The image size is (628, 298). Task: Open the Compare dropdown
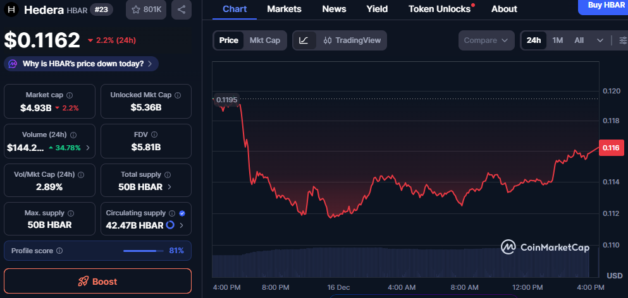[486, 40]
